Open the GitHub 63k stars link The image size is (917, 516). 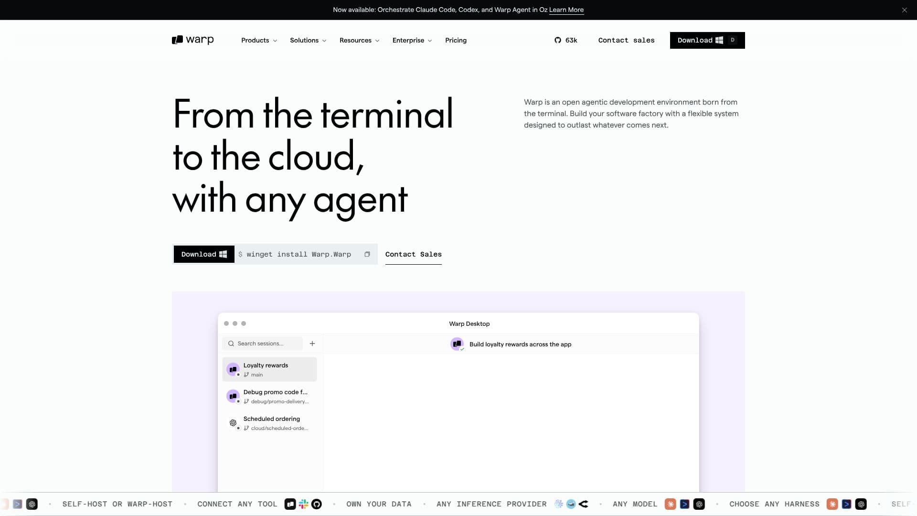click(566, 40)
